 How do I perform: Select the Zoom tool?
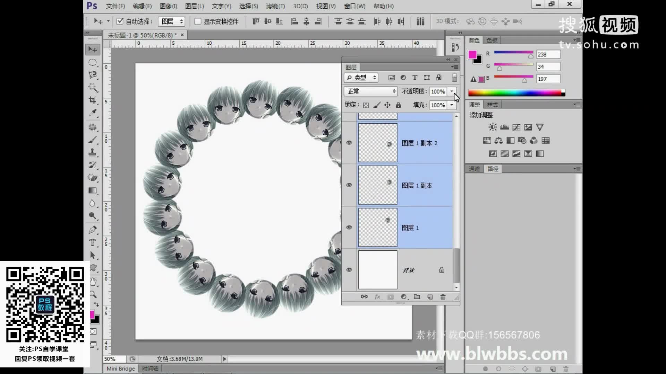(93, 294)
